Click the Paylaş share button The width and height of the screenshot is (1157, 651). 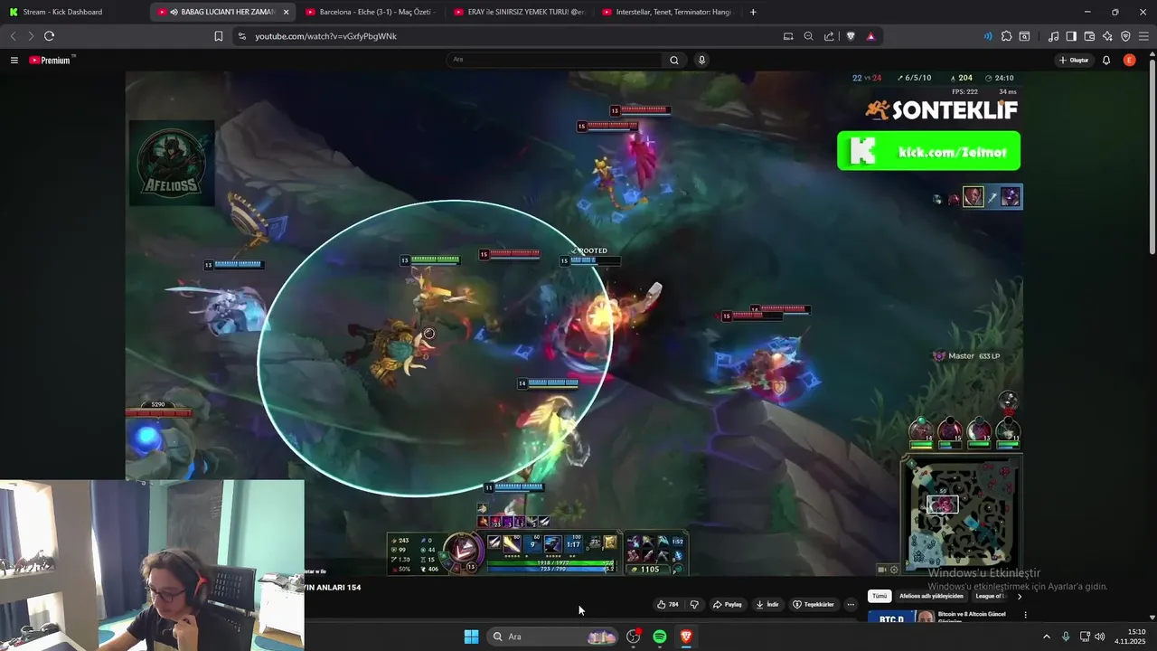[x=728, y=604]
